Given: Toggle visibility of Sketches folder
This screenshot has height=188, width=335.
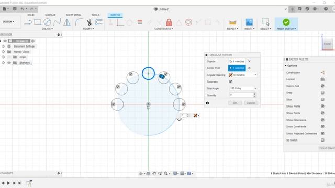Looking at the screenshot, I should [x=9, y=63].
